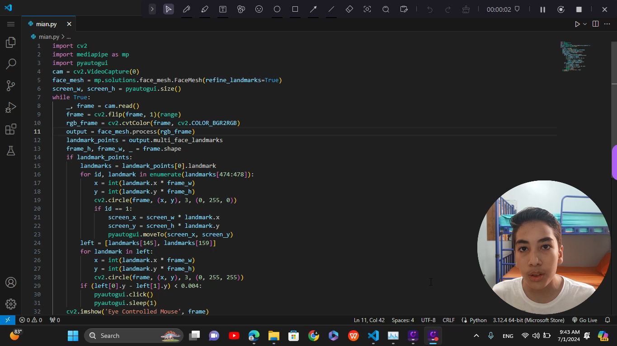This screenshot has height=346, width=617.
Task: Select the Circle shape tool
Action: (x=277, y=9)
